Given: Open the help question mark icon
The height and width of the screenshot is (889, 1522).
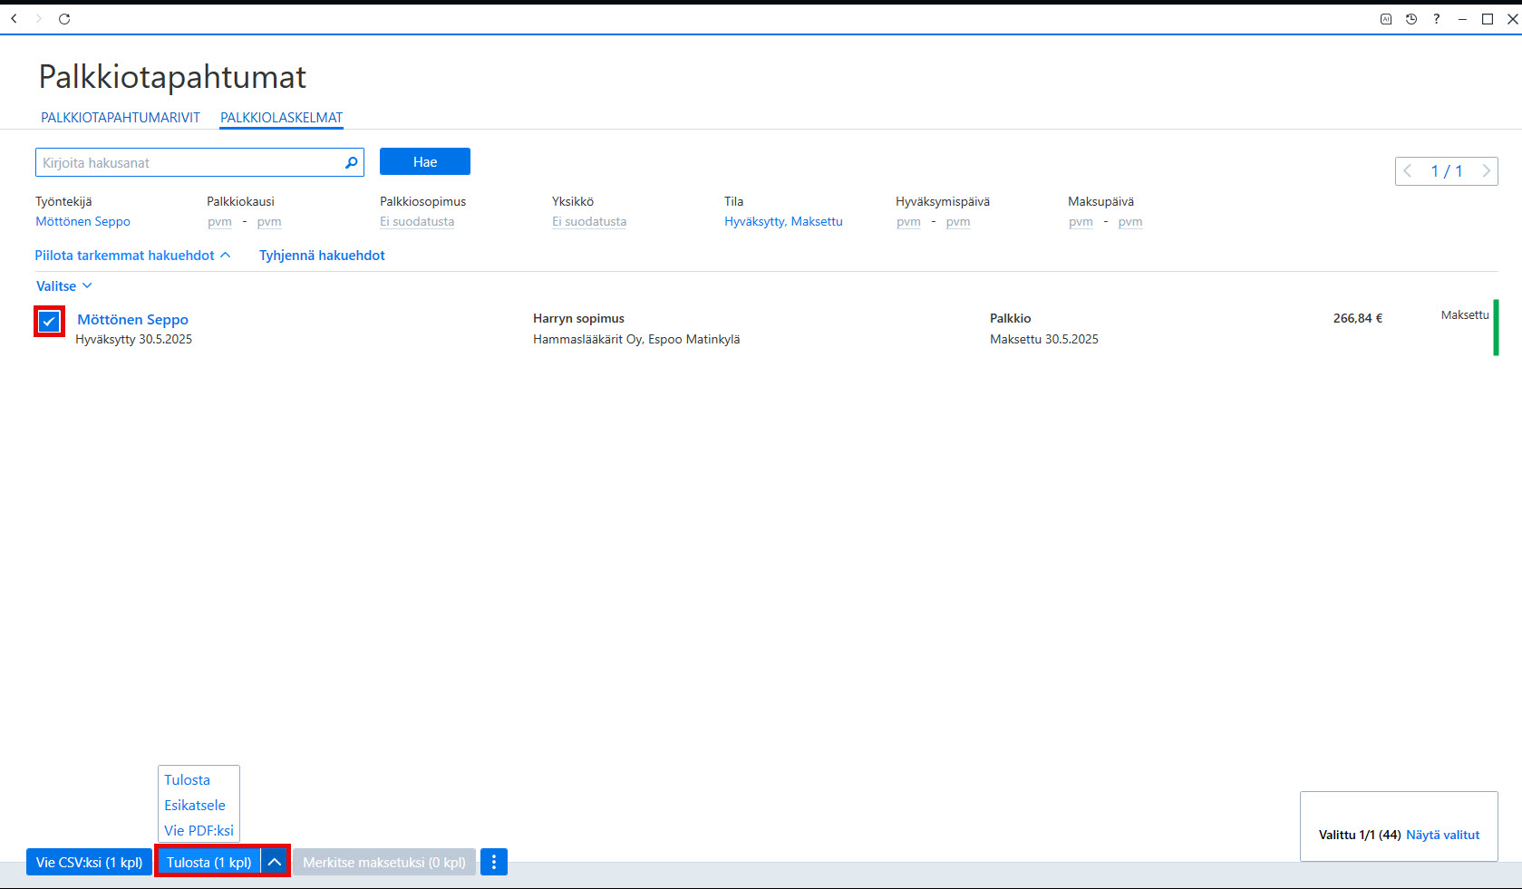Looking at the screenshot, I should tap(1437, 18).
